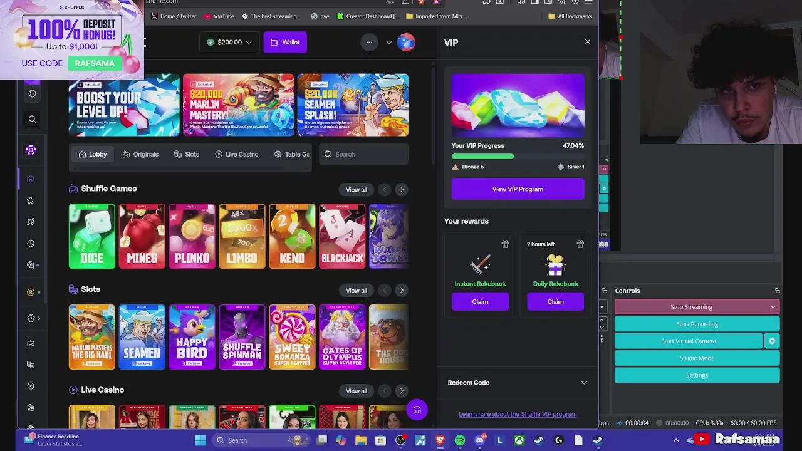
Task: Open YouTube bookmark in bookmarks bar
Action: click(219, 16)
